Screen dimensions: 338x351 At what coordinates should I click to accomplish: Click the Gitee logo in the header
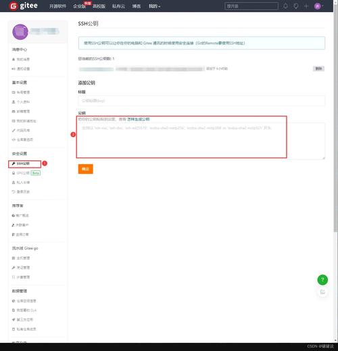pos(23,6)
